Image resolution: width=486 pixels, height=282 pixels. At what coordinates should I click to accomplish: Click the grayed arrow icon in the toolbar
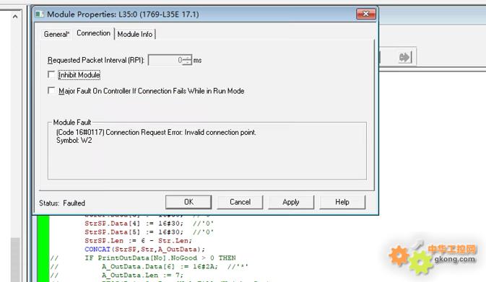click(405, 57)
